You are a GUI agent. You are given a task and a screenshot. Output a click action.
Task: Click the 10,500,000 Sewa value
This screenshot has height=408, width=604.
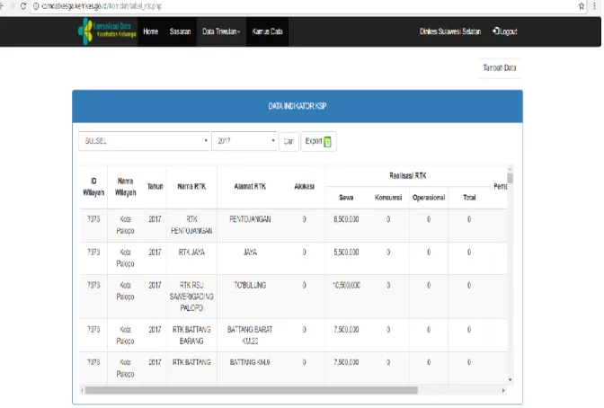pos(346,286)
